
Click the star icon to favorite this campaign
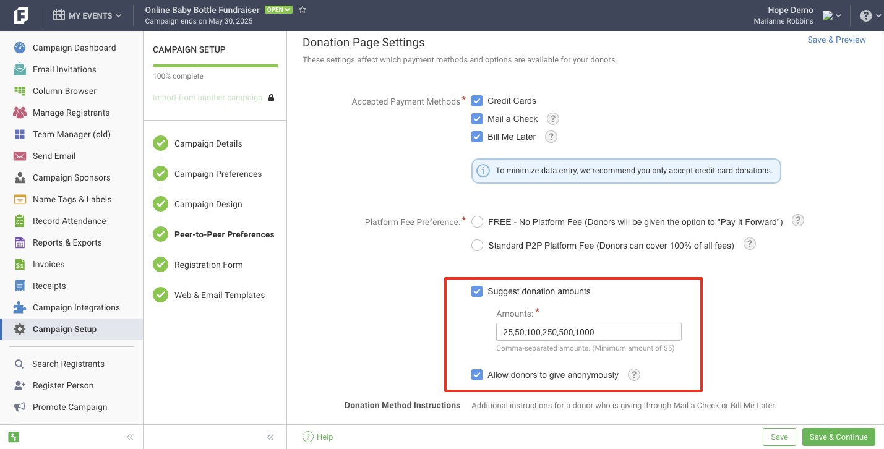(303, 10)
